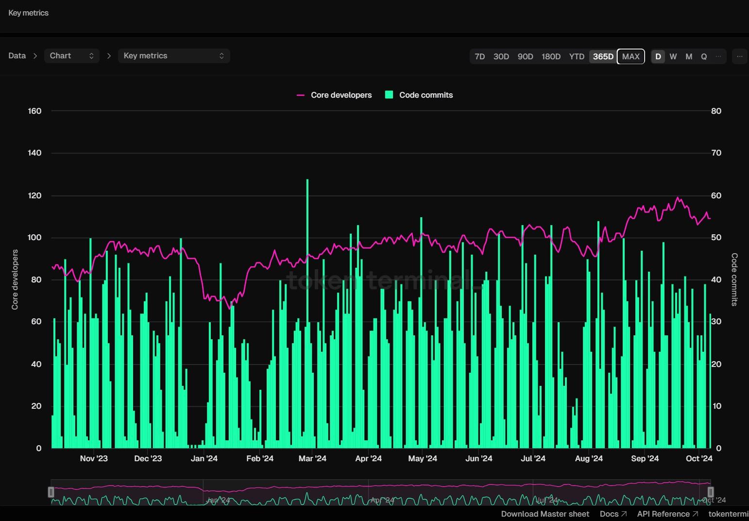This screenshot has height=521, width=749.
Task: Click the API Reference external arrow icon
Action: coord(695,514)
